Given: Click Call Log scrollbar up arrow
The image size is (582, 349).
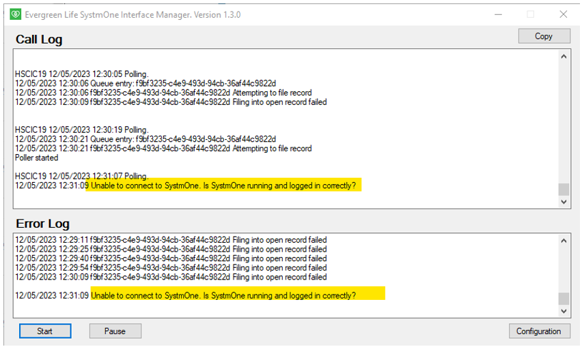Looking at the screenshot, I should click(x=564, y=57).
